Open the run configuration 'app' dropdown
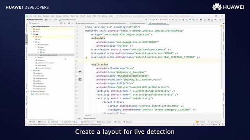The height and width of the screenshot is (140, 250). click(154, 20)
